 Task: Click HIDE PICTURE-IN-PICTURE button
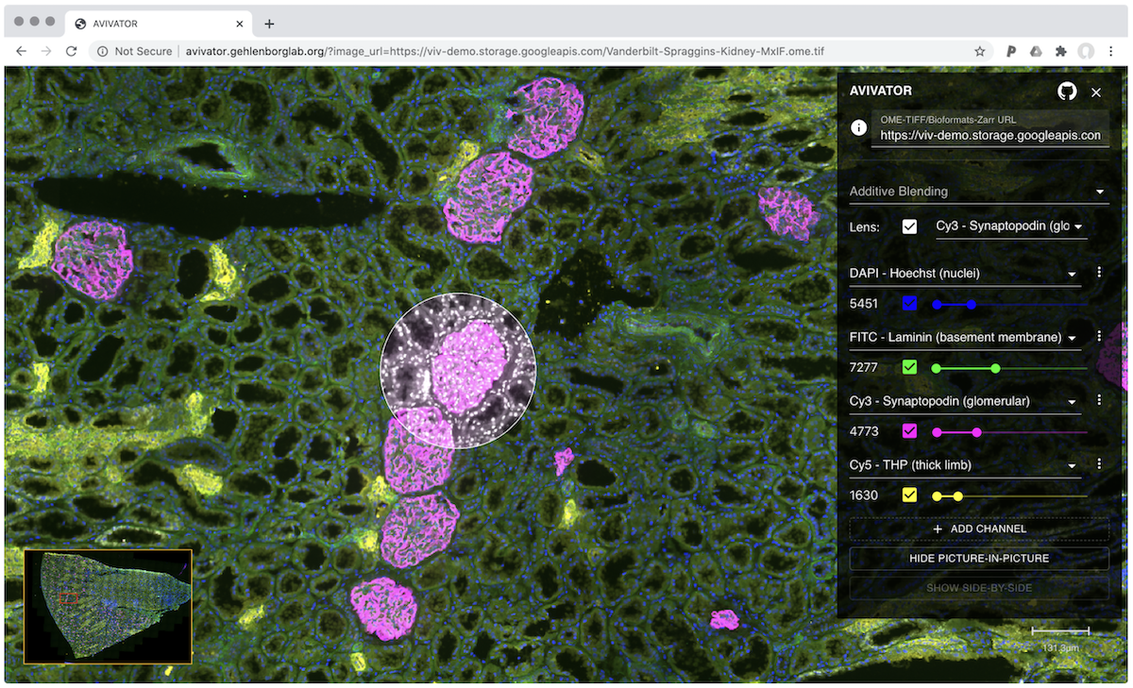[x=979, y=558]
